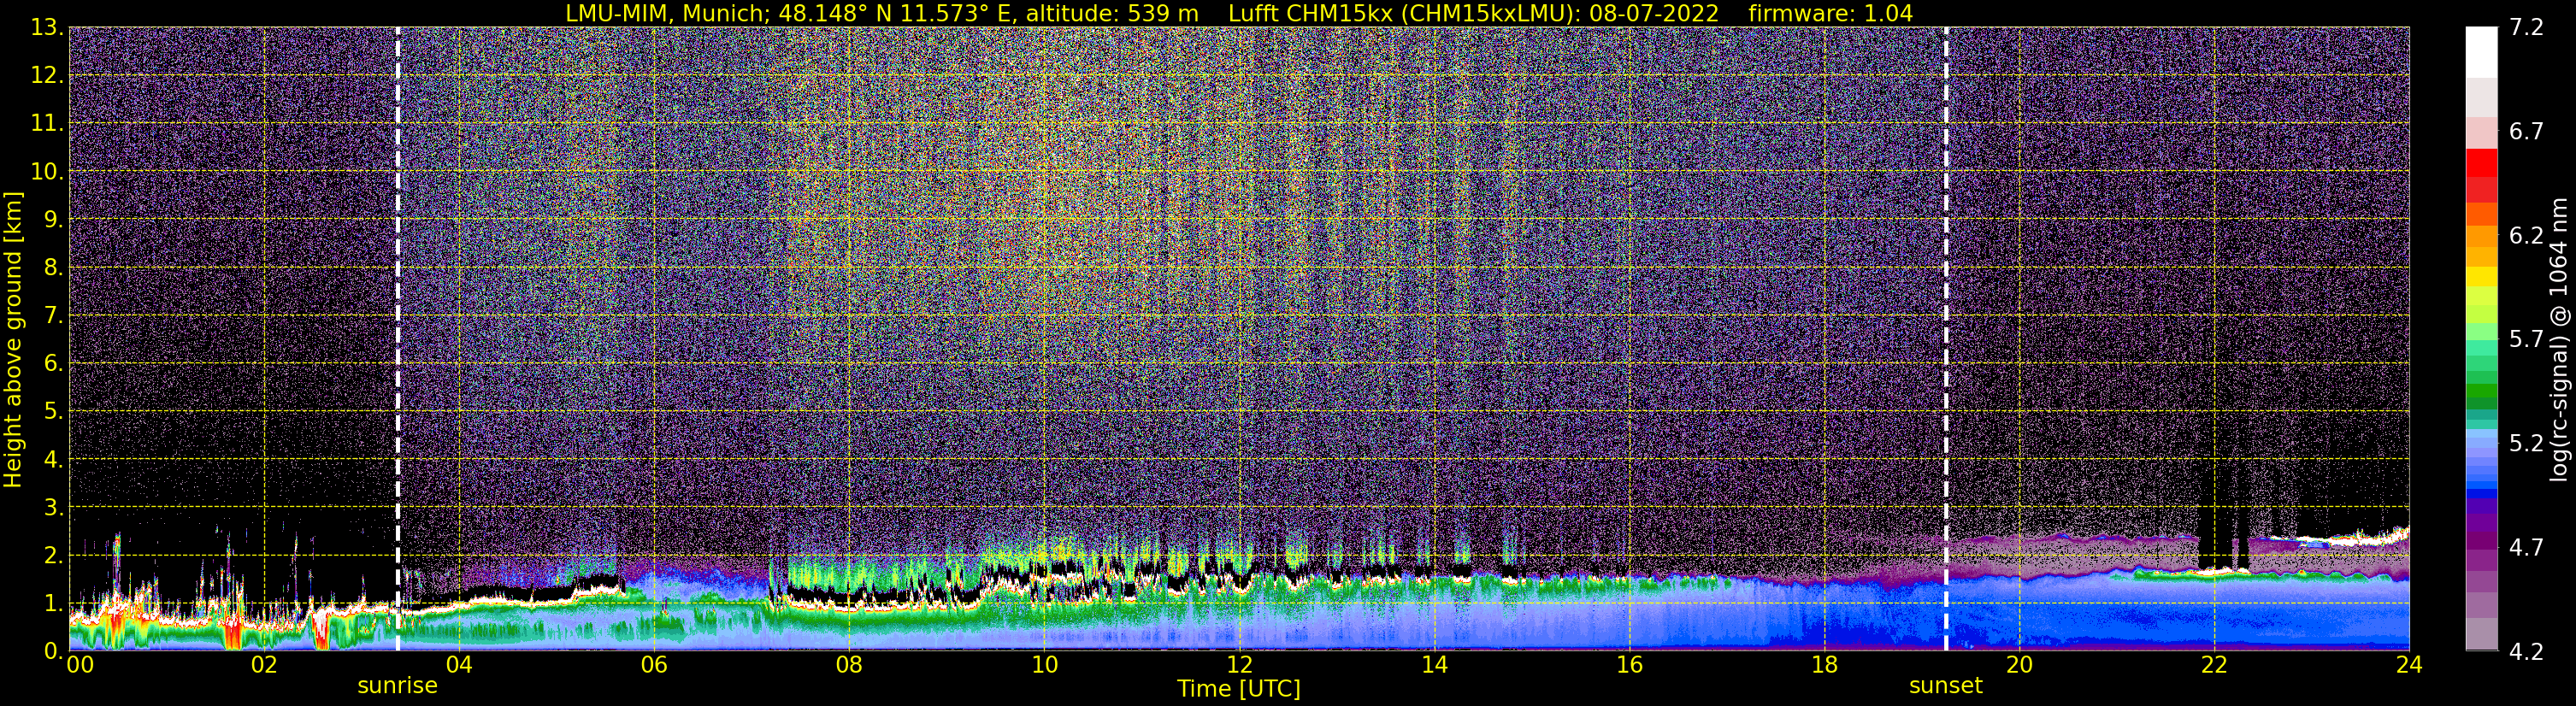The height and width of the screenshot is (706, 2576).
Task: Click the height tick label 13
Action: (48, 27)
